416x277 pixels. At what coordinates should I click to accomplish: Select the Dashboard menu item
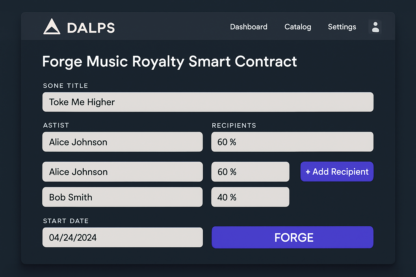click(x=248, y=27)
